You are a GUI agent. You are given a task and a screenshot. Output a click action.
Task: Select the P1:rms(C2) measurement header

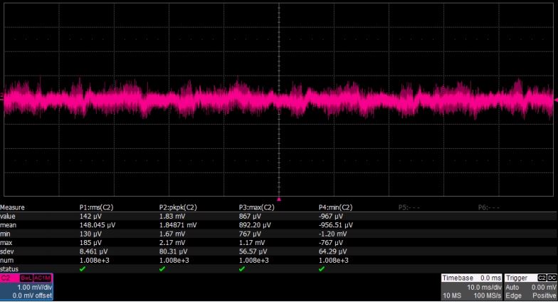tap(97, 207)
